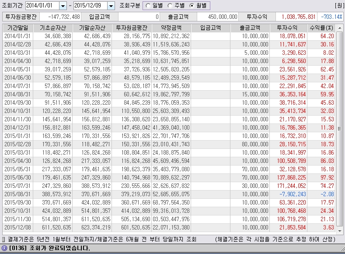Click the 기간말일 column header
Viewport: 345px width, 254px height.
tap(18, 28)
